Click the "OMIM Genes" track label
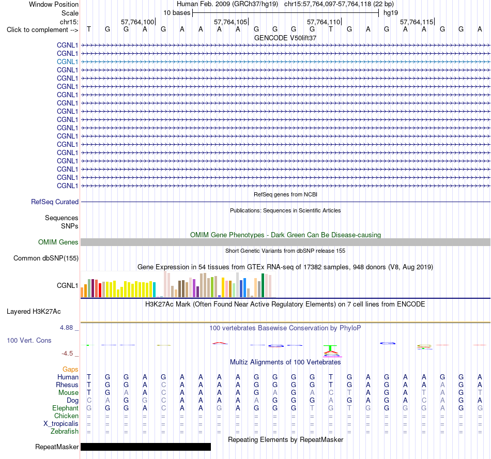The width and height of the screenshot is (491, 459). [x=58, y=242]
